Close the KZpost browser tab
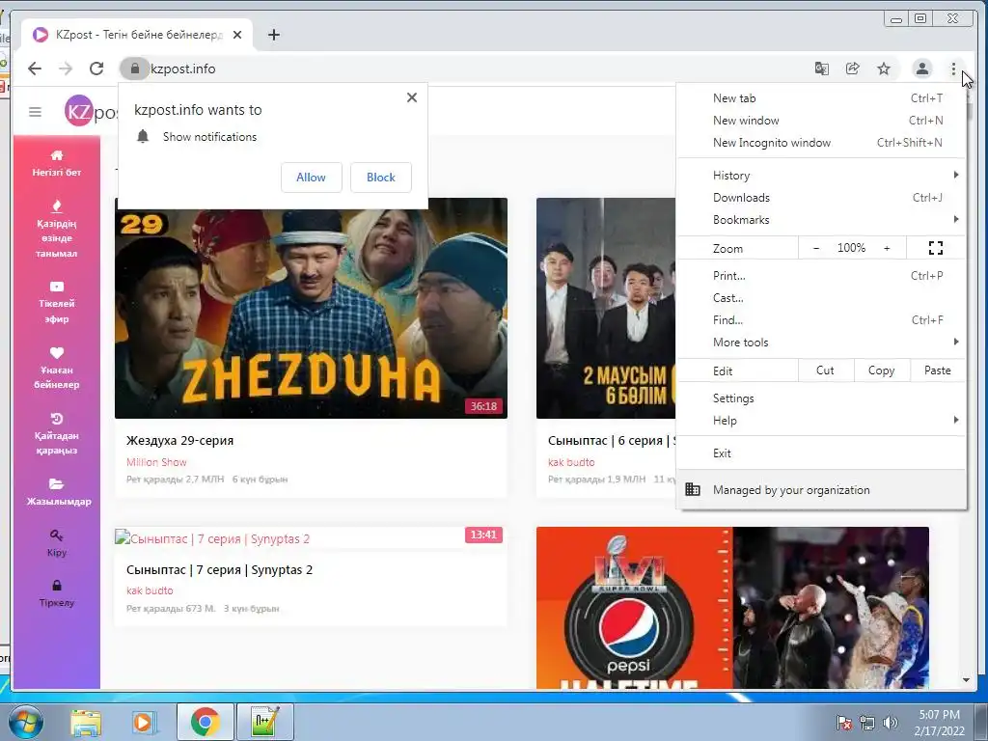This screenshot has width=988, height=741. pyautogui.click(x=237, y=35)
